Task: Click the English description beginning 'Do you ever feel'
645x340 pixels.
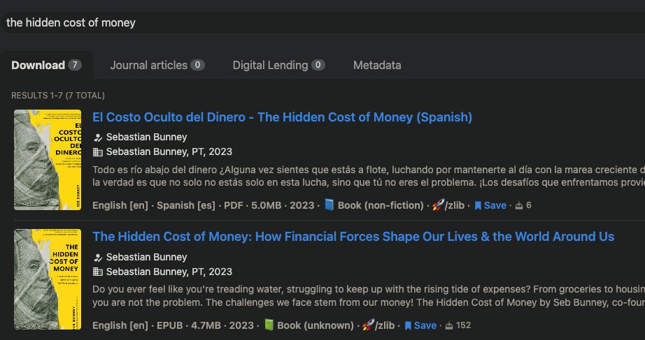Action: 369,296
